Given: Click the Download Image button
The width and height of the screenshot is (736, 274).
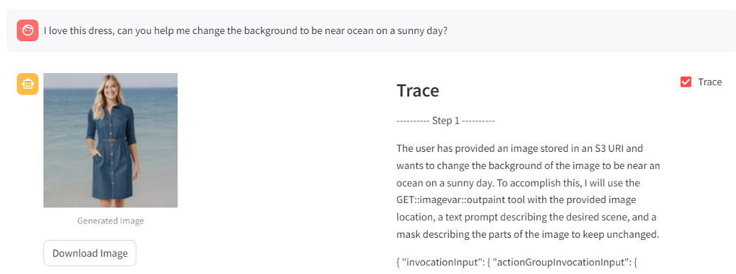Looking at the screenshot, I should coord(90,253).
